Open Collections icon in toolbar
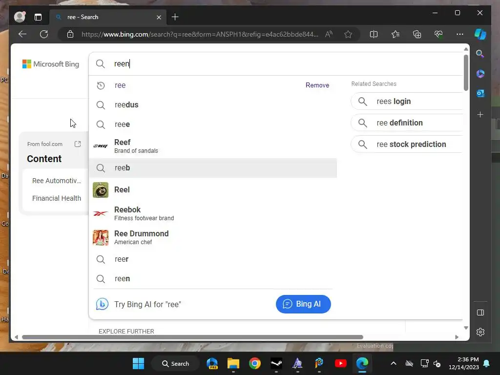500x375 pixels. point(417,34)
